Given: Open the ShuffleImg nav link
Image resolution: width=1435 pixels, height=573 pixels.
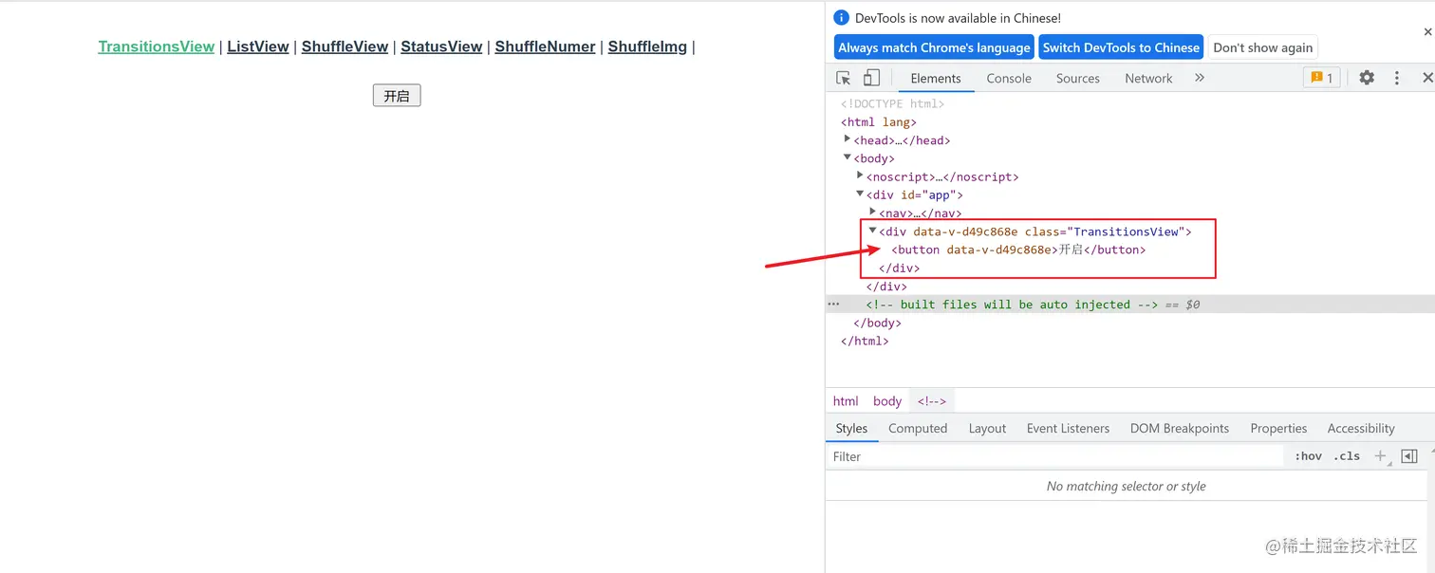Looking at the screenshot, I should coord(647,46).
